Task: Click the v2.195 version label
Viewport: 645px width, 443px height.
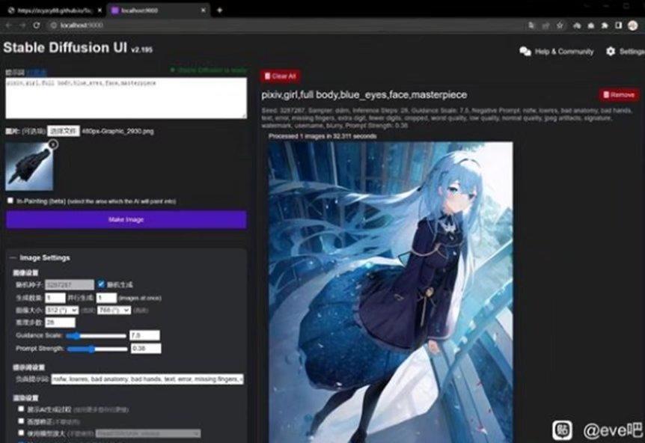Action: click(x=141, y=50)
